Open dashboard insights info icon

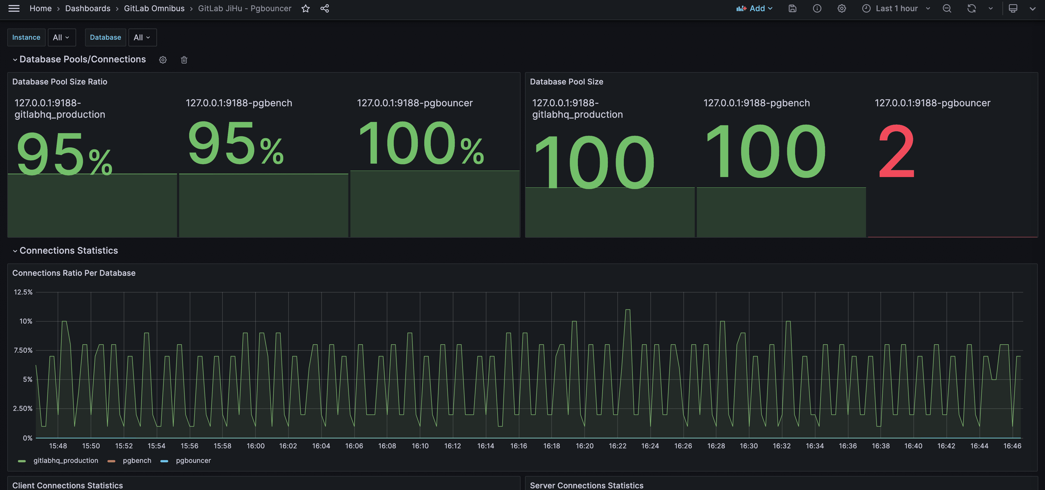pos(817,8)
